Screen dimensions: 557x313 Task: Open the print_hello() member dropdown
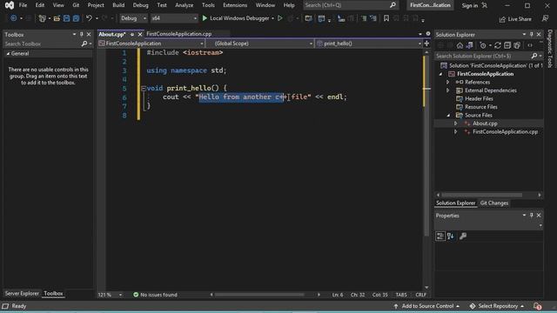(368, 43)
